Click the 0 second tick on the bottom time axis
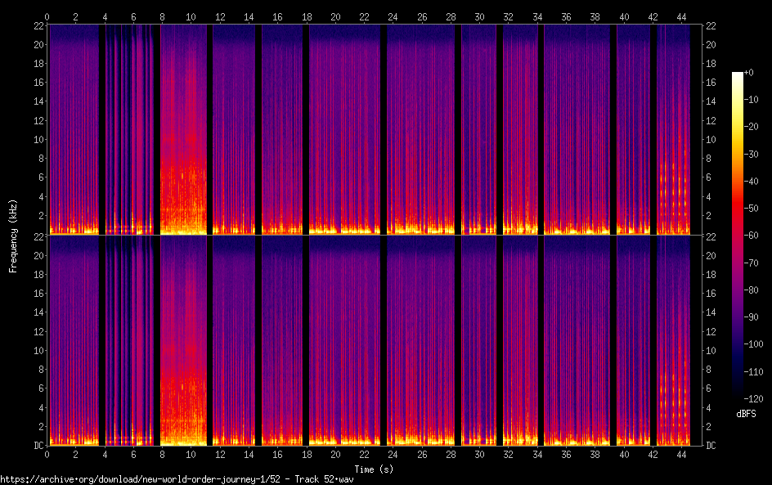The image size is (772, 485). 47,453
